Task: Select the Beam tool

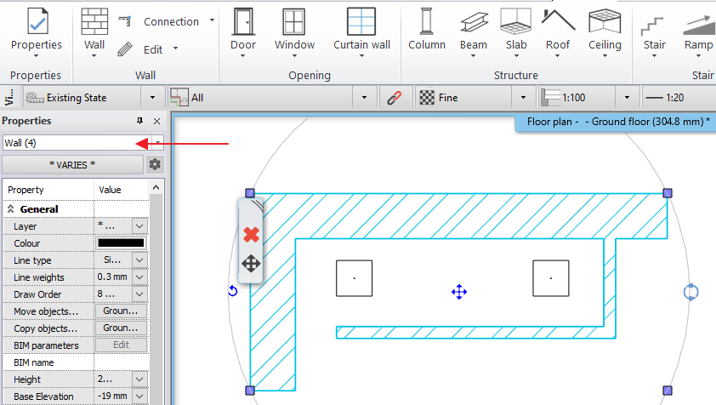Action: 474,33
